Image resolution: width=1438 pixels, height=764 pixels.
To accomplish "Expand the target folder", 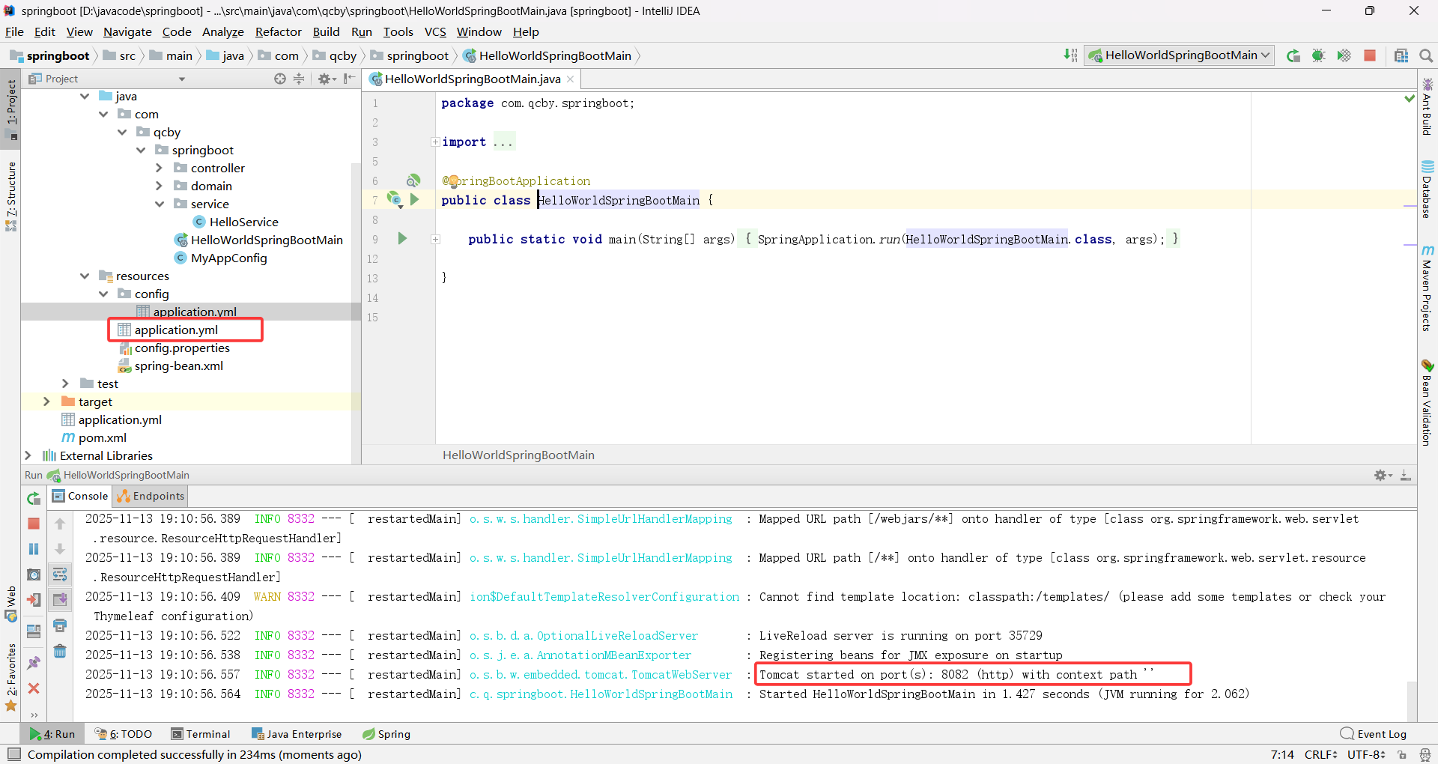I will point(46,401).
